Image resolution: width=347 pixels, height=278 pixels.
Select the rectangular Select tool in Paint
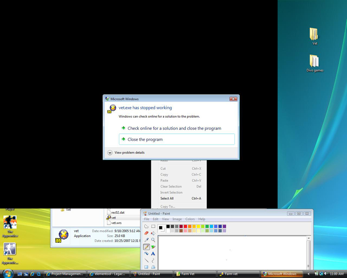(x=153, y=226)
